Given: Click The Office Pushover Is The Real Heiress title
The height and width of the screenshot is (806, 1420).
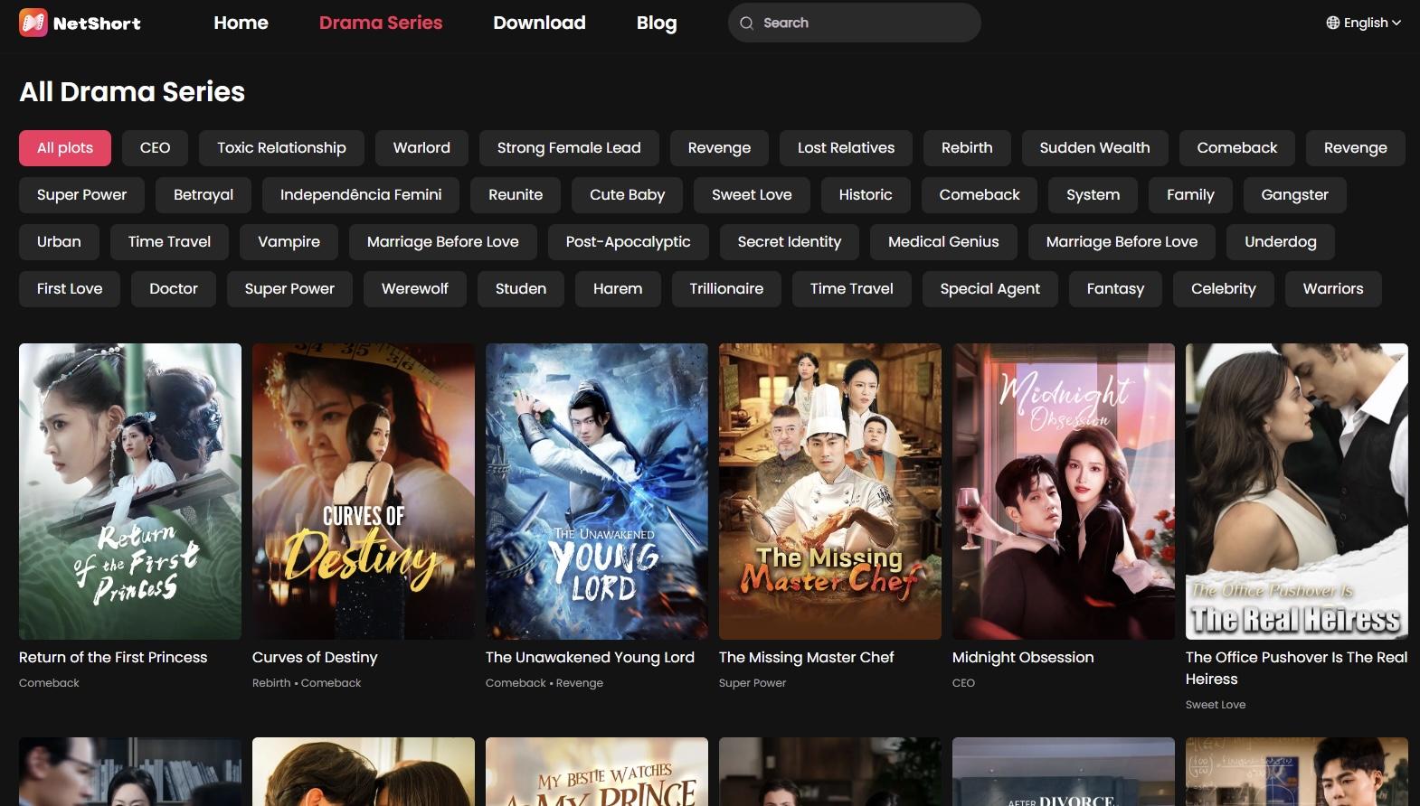Looking at the screenshot, I should [x=1297, y=669].
